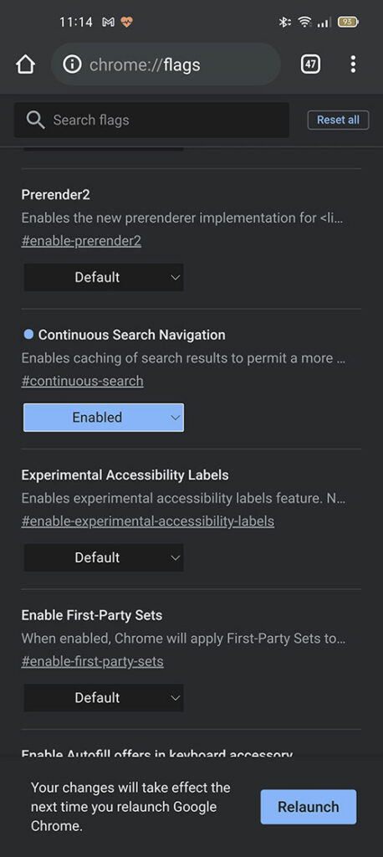Viewport: 383px width, 857px height.
Task: Tap the magnifier icon in Search flags
Action: point(35,120)
